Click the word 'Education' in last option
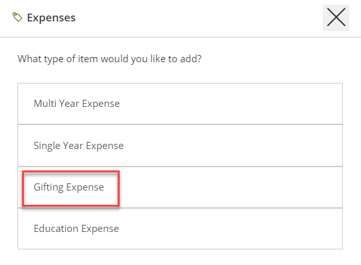 (x=56, y=229)
